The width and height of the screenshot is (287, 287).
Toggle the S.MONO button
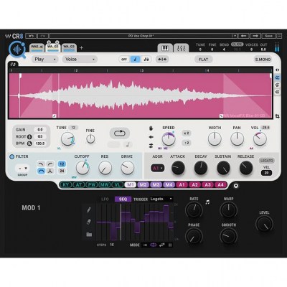[x=263, y=60]
